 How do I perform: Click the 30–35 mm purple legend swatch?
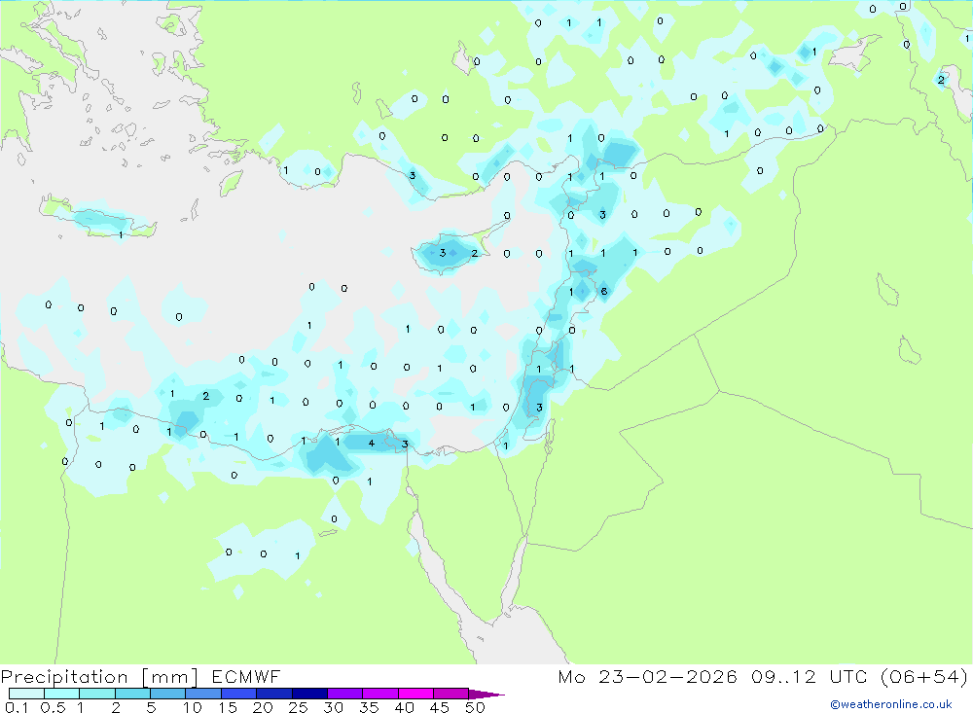tap(344, 694)
